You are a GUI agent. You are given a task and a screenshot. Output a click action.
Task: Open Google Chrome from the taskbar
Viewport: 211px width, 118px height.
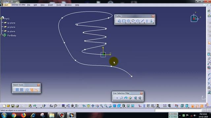click(x=14, y=115)
